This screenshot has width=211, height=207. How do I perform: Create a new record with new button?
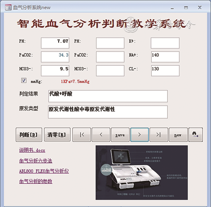[x=178, y=135]
